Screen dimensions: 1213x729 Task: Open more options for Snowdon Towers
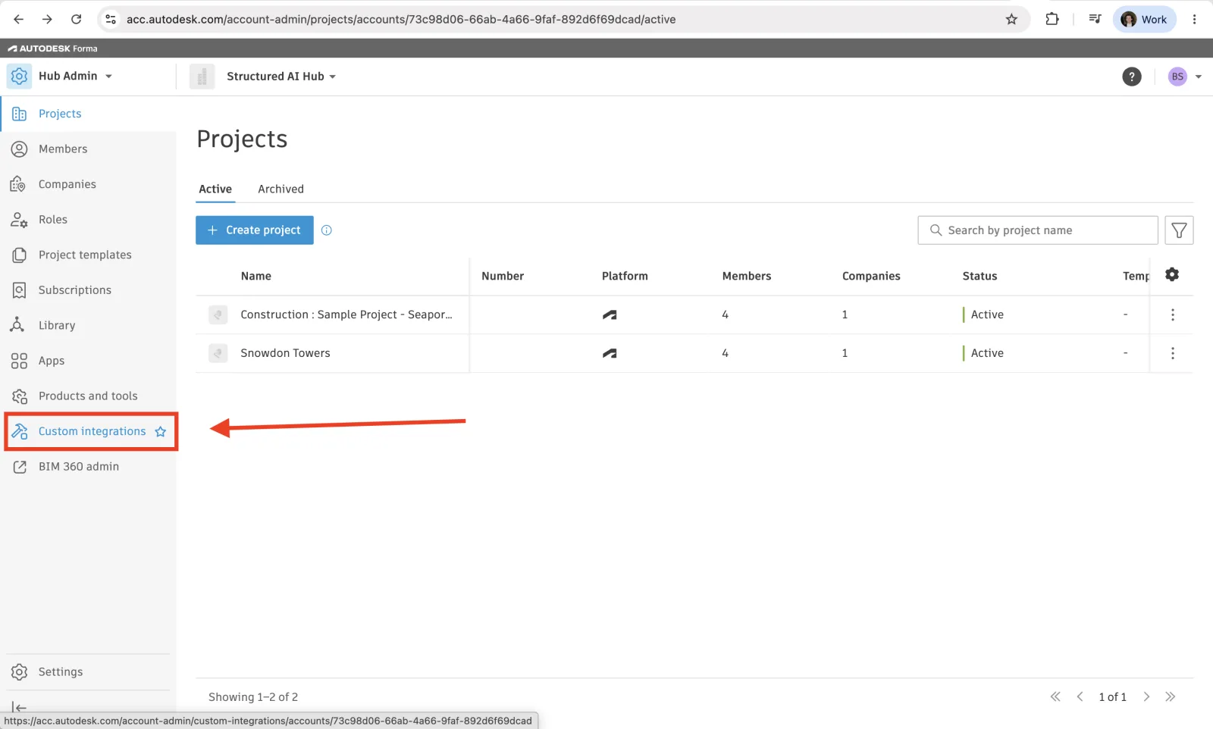pyautogui.click(x=1172, y=353)
